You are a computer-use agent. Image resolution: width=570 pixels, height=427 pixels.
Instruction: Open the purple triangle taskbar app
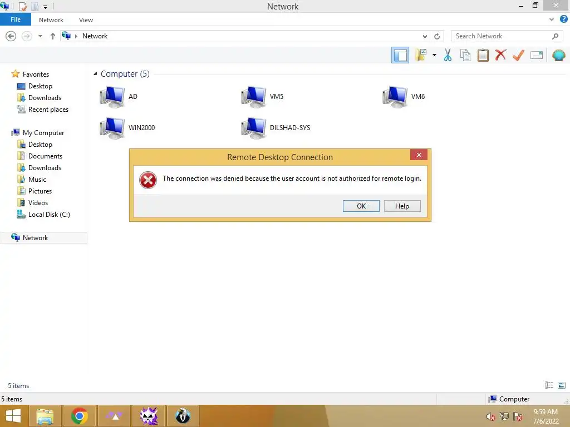114,416
